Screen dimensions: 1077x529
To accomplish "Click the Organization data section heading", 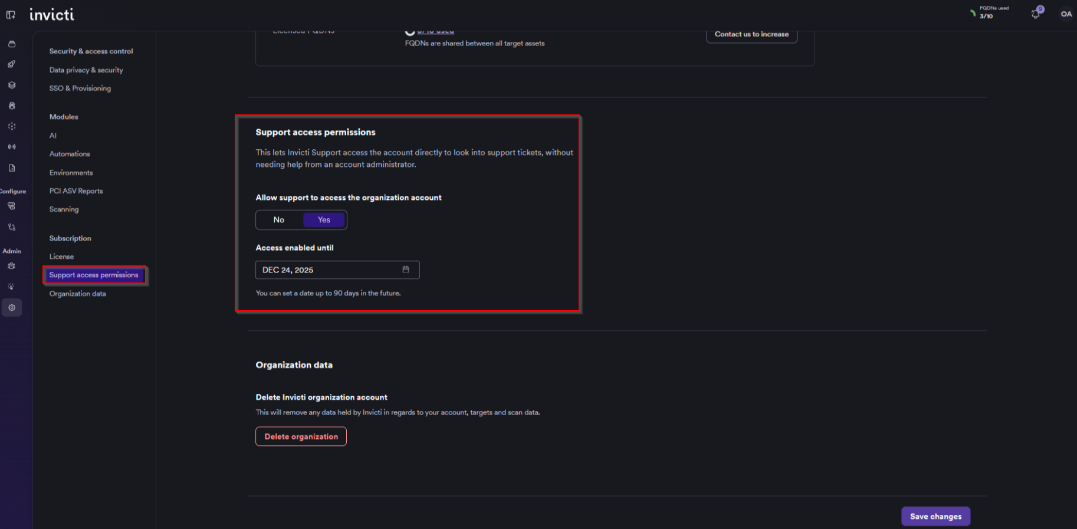I will coord(294,365).
